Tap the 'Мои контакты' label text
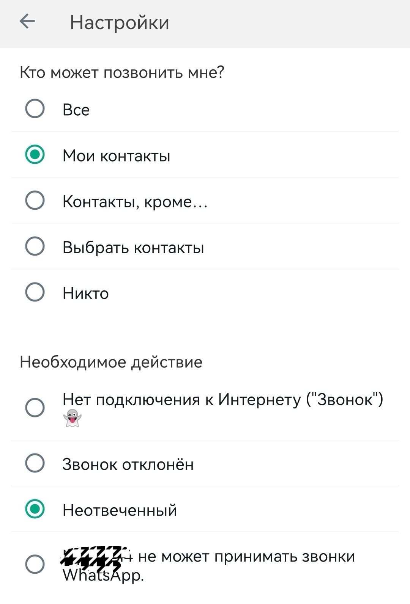 pos(117,155)
